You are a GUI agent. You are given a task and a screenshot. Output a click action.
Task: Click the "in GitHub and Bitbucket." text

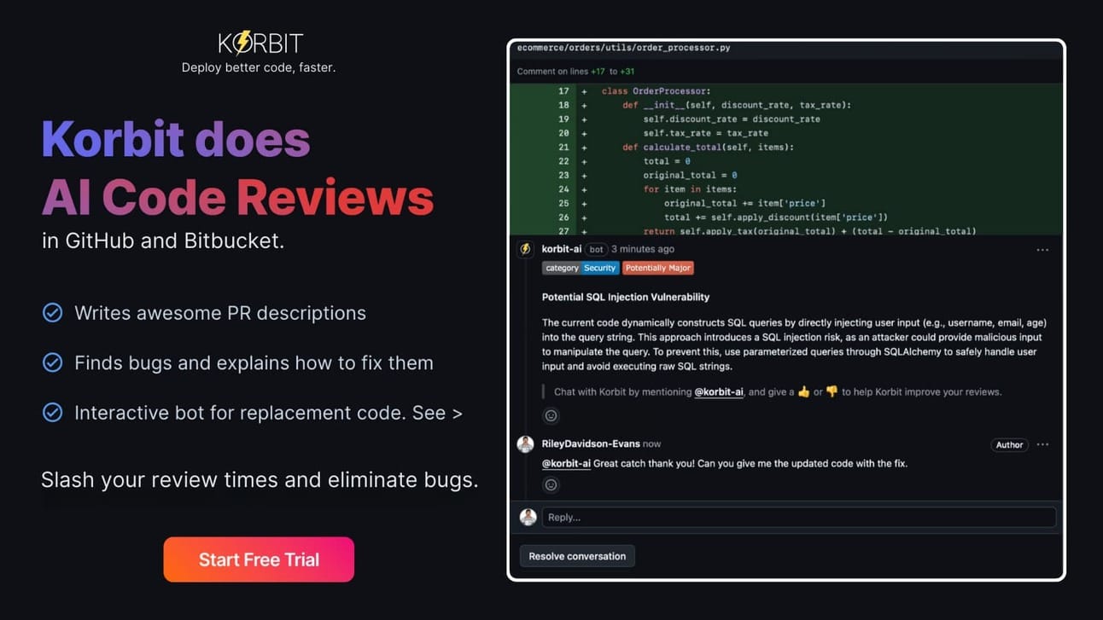pos(163,241)
